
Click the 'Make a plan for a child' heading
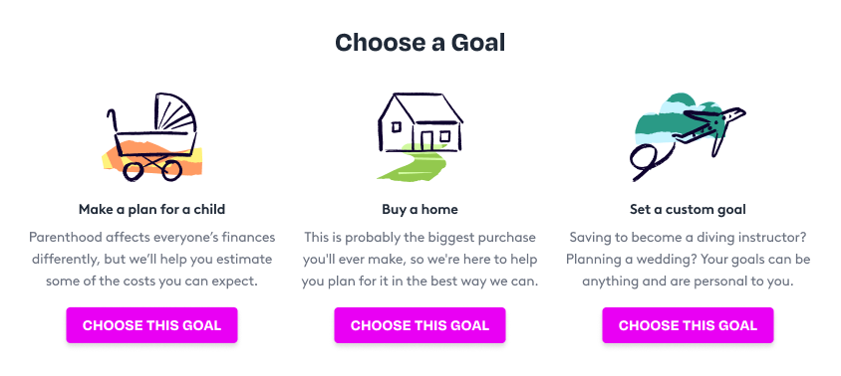(151, 209)
